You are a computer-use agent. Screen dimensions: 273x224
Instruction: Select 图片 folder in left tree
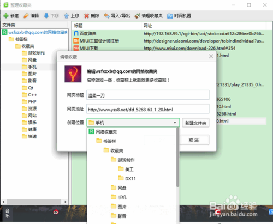(29, 74)
